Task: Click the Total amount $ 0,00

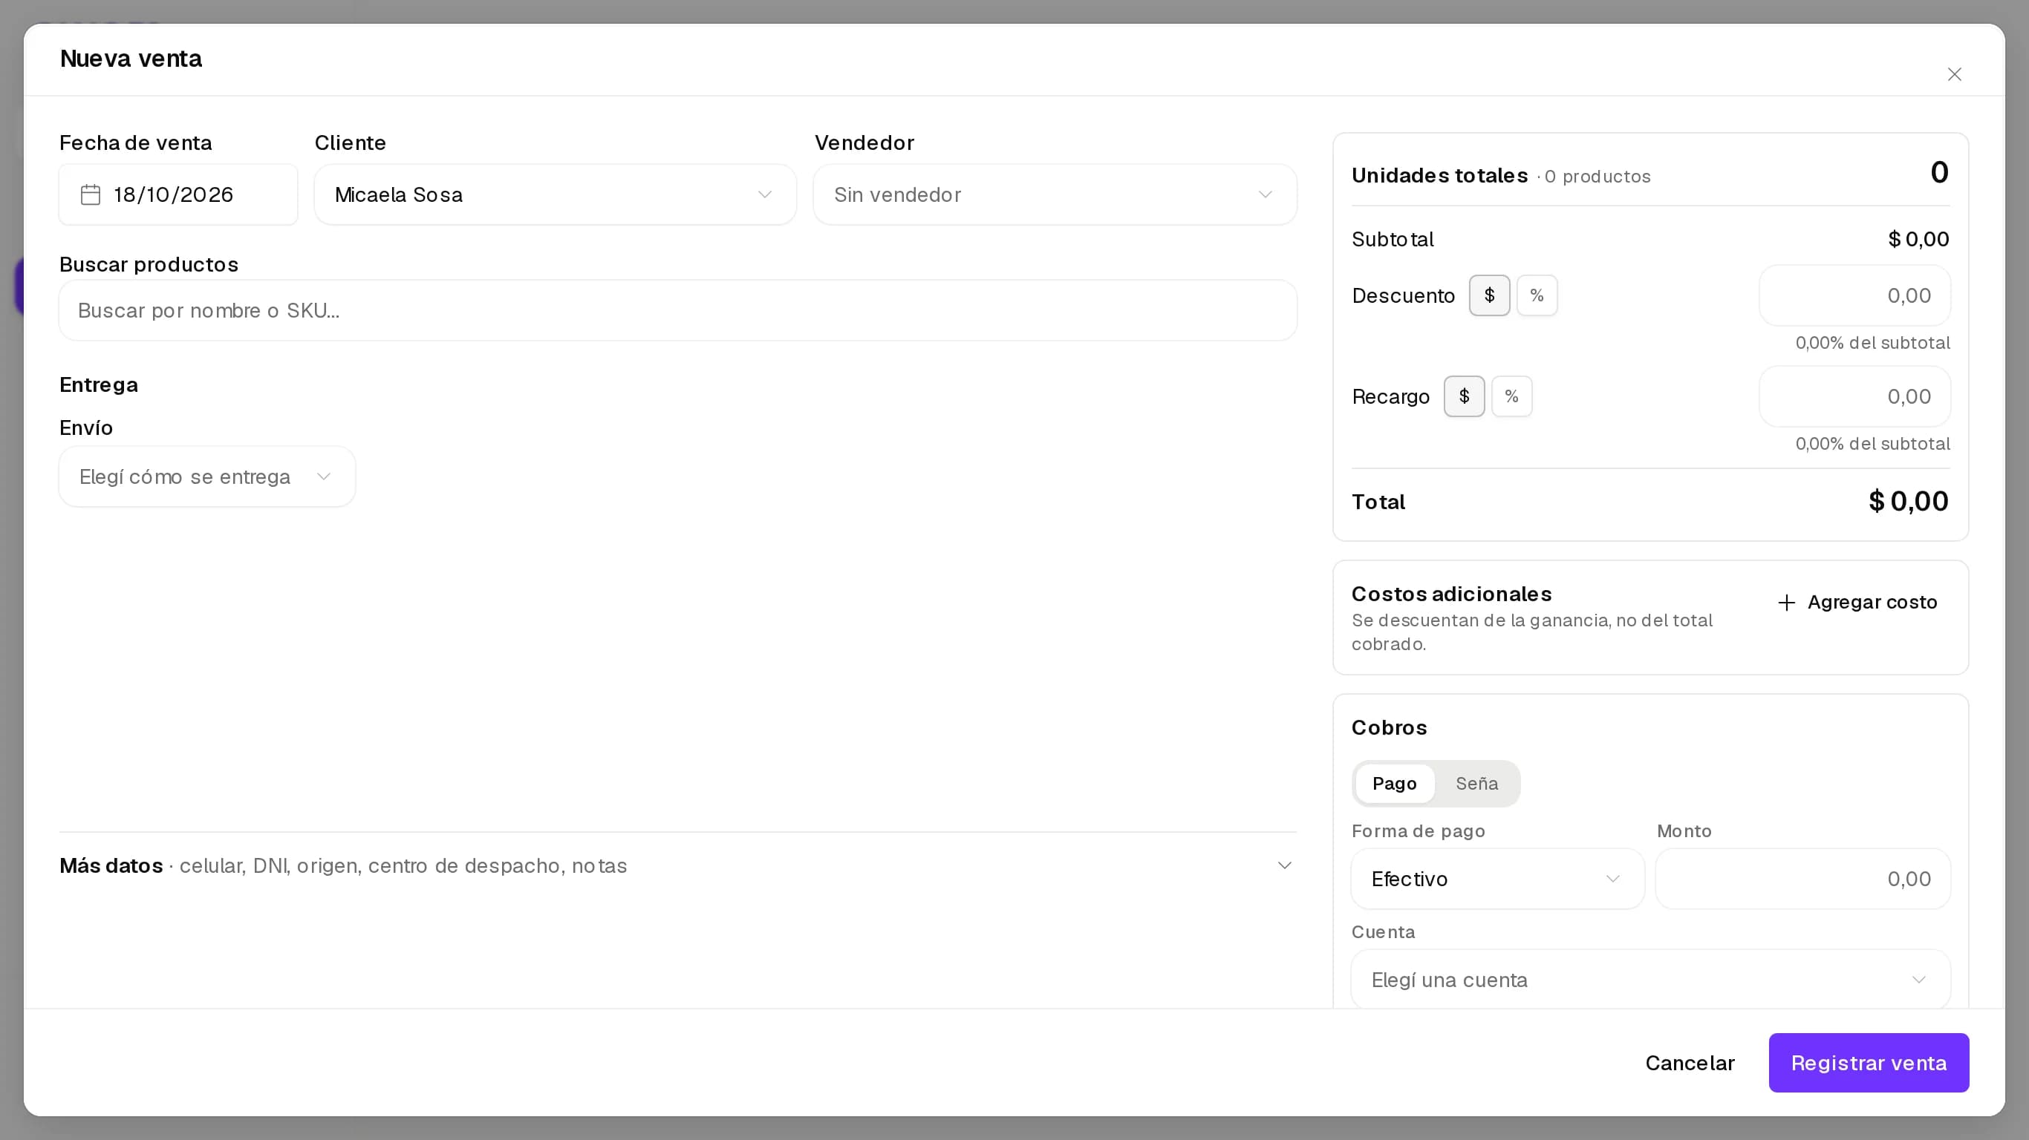Action: (1909, 502)
